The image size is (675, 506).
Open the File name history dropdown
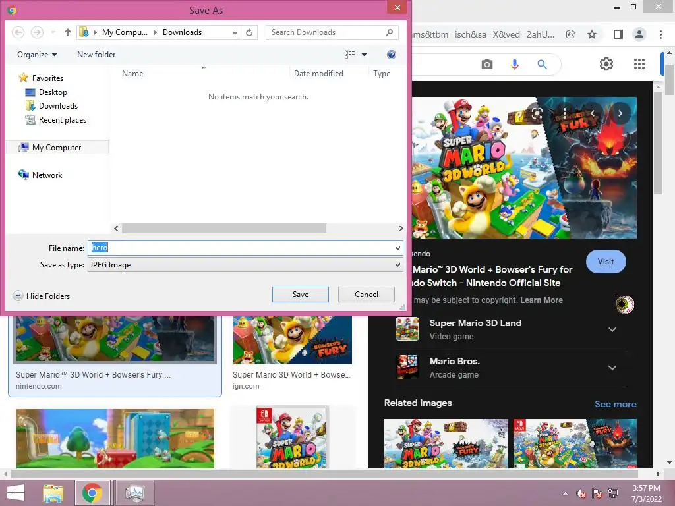click(x=397, y=248)
